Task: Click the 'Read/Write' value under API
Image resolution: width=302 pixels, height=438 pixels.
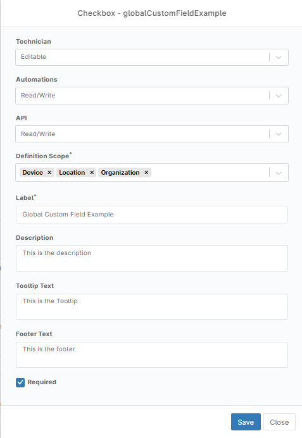Action: click(x=38, y=134)
